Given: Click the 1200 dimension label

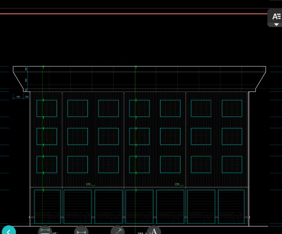Looking at the screenshot, I should pyautogui.click(x=27, y=97).
